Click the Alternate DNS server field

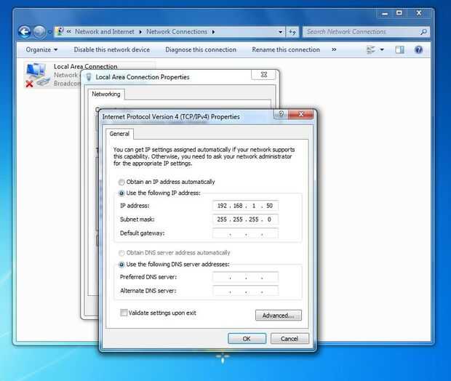coord(245,291)
